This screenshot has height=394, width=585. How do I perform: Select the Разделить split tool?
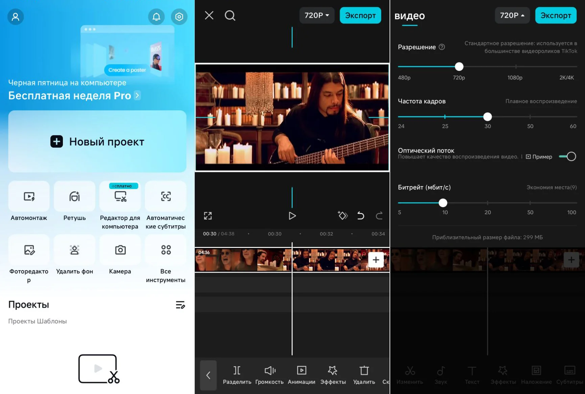click(237, 374)
